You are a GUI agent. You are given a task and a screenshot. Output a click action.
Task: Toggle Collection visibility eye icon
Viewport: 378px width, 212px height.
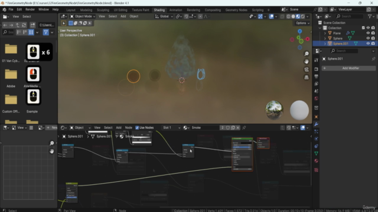(x=368, y=28)
